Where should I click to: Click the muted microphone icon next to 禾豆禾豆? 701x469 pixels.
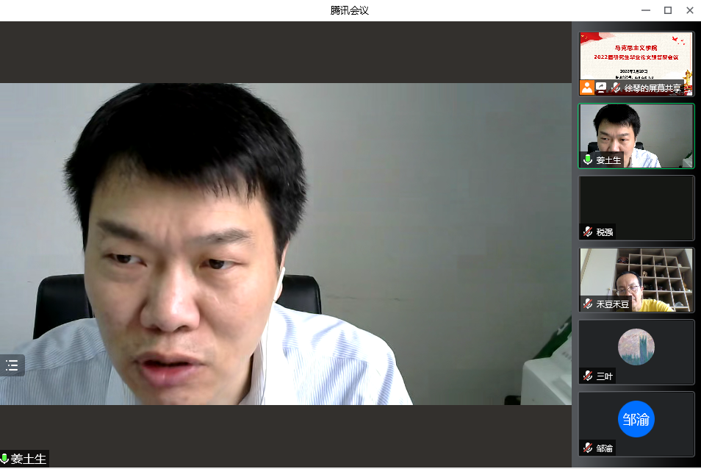click(x=588, y=304)
